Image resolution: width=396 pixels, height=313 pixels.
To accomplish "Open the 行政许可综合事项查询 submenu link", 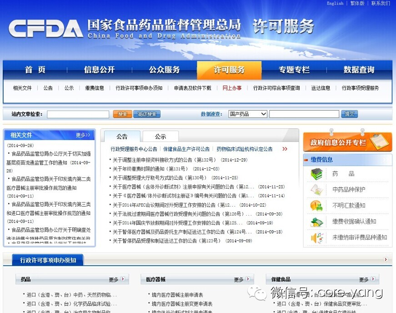I will pos(276,88).
